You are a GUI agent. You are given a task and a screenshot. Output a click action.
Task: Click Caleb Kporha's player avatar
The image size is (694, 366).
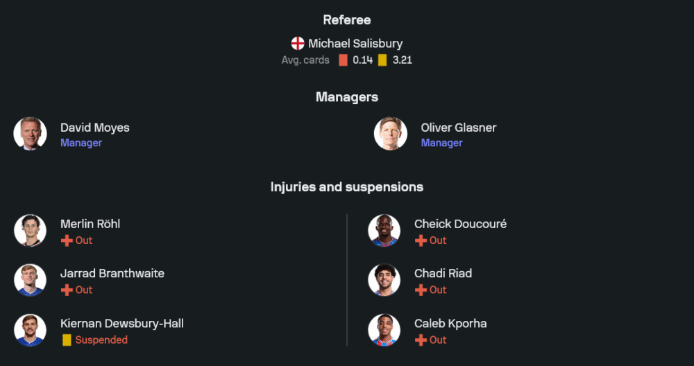(x=384, y=331)
